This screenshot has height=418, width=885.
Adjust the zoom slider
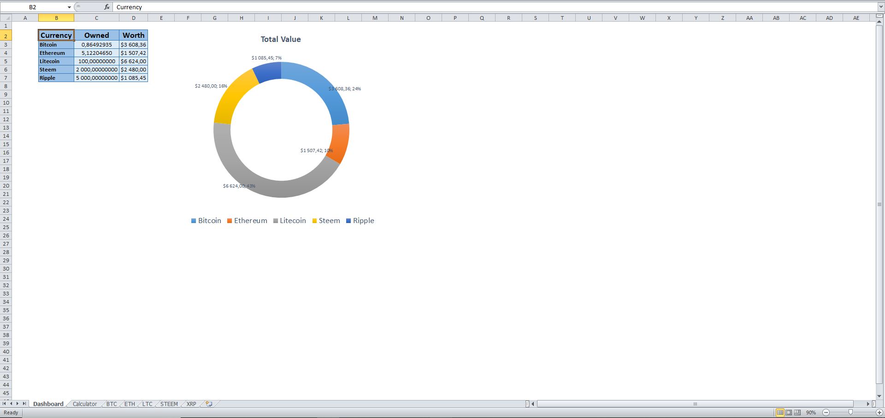coord(850,412)
